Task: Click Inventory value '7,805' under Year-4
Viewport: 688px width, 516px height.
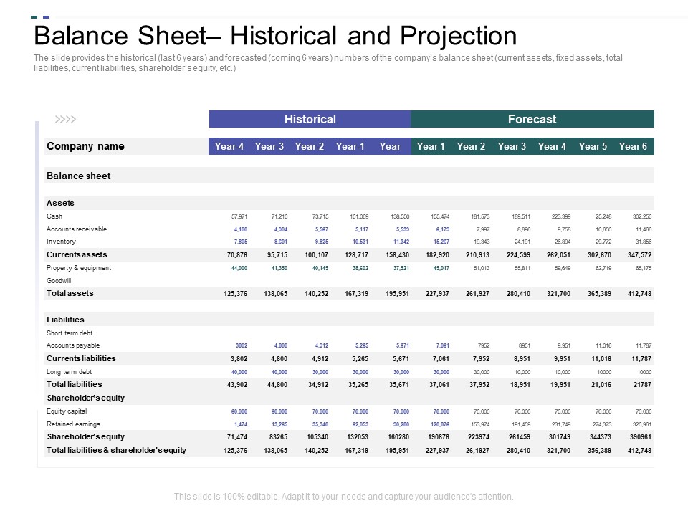Action: (x=241, y=242)
